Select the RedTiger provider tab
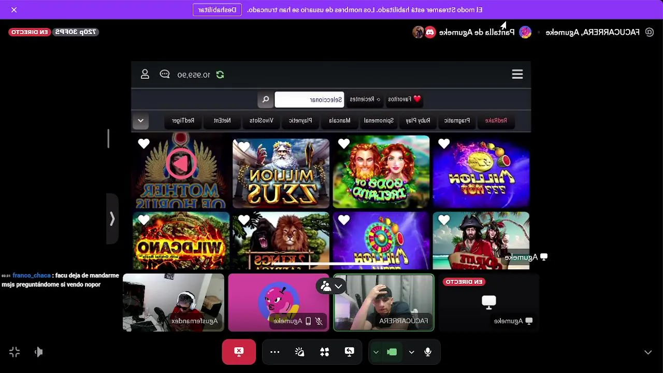Image resolution: width=663 pixels, height=373 pixels. click(x=183, y=121)
